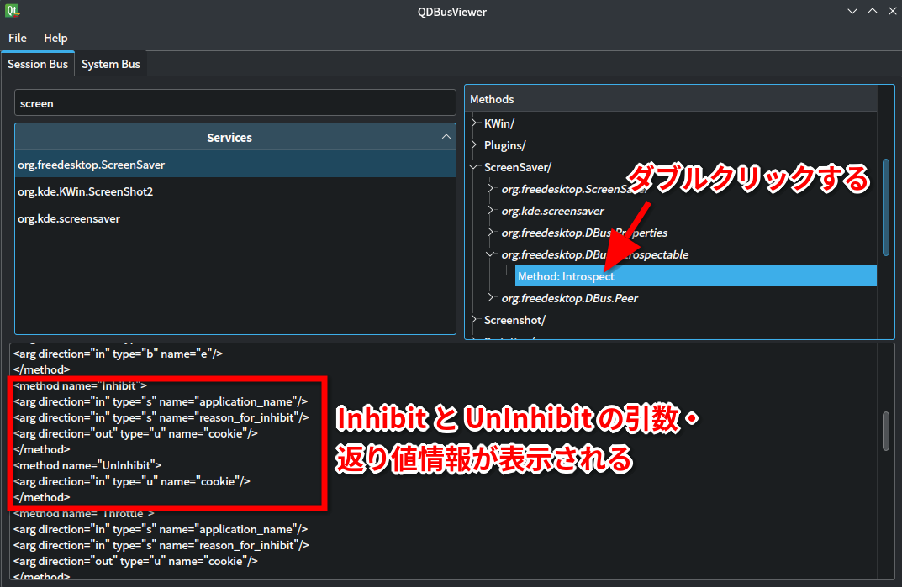Expand the Screenshot/ tree node
The height and width of the screenshot is (587, 902).
point(476,319)
